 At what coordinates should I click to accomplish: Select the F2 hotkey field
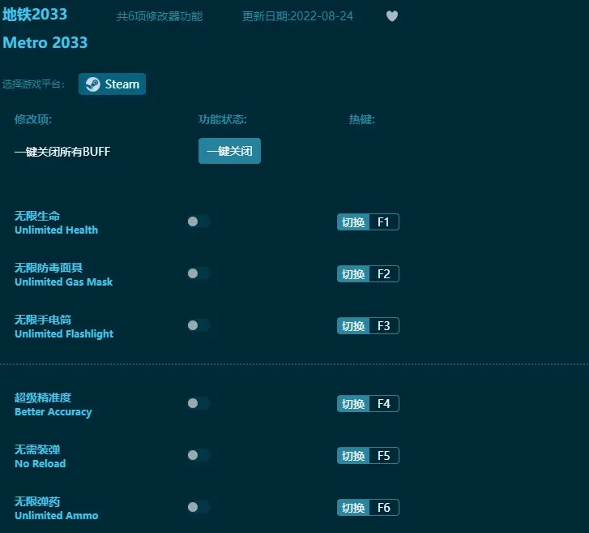pos(384,274)
